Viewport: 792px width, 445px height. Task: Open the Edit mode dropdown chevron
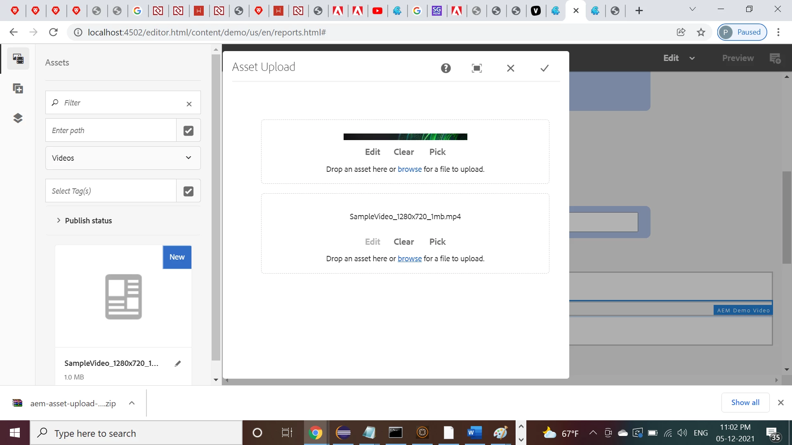[692, 58]
